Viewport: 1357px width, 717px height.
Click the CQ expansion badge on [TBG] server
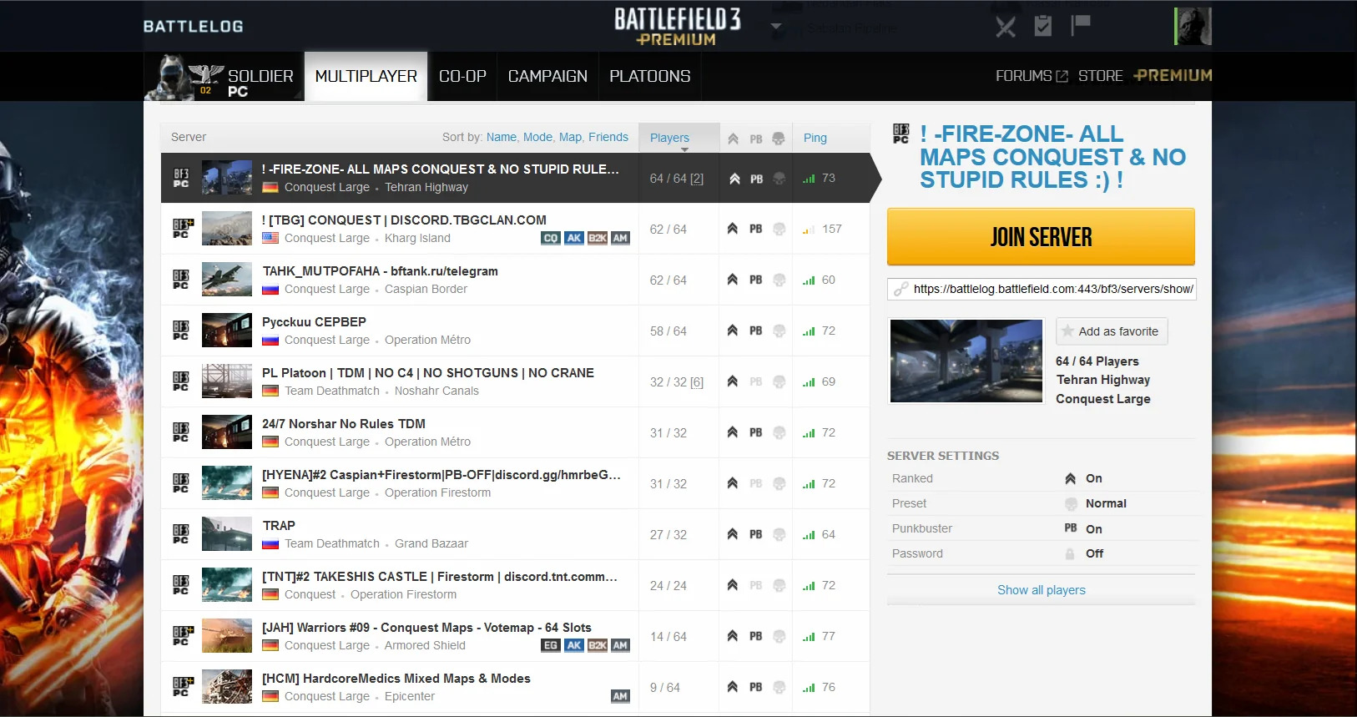pos(551,238)
